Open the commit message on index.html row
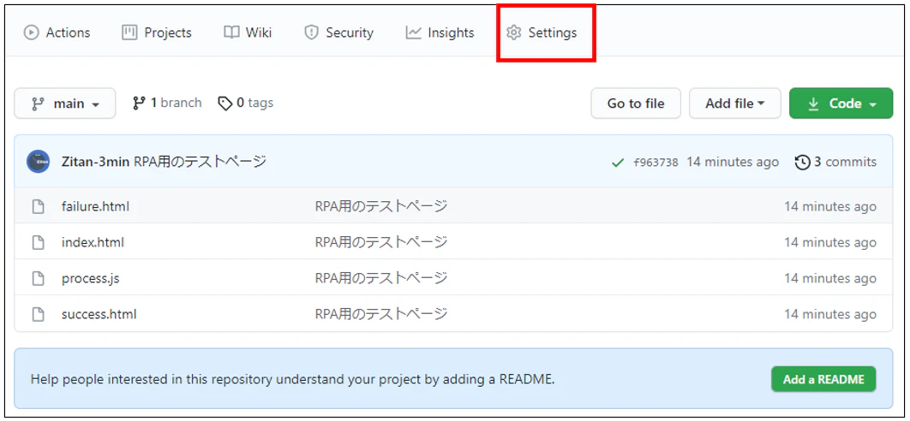This screenshot has width=910, height=421. tap(381, 242)
